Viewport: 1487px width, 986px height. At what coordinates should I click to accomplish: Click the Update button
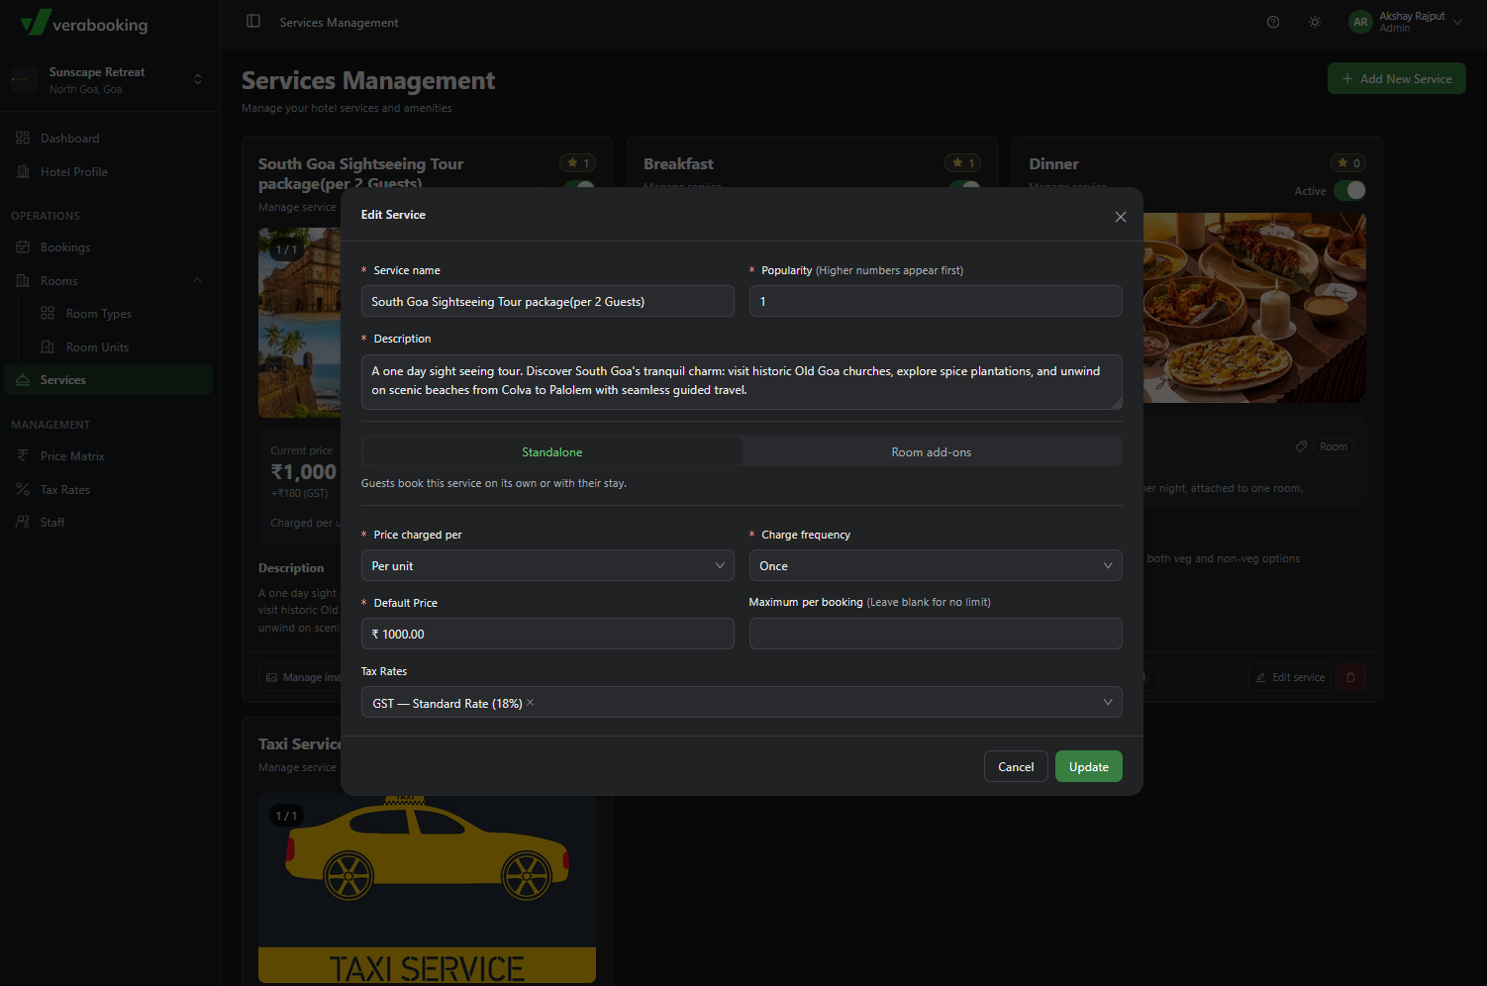[x=1089, y=766]
